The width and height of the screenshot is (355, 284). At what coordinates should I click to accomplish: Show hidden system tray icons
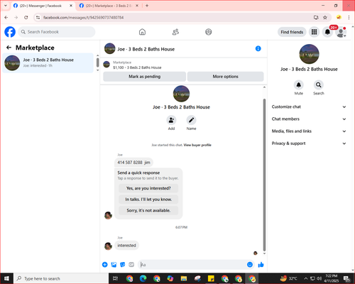pos(306,278)
